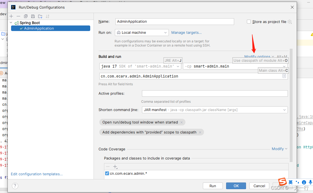Click the Active profiles input field
Image resolution: width=313 pixels, height=193 pixels.
215,93
